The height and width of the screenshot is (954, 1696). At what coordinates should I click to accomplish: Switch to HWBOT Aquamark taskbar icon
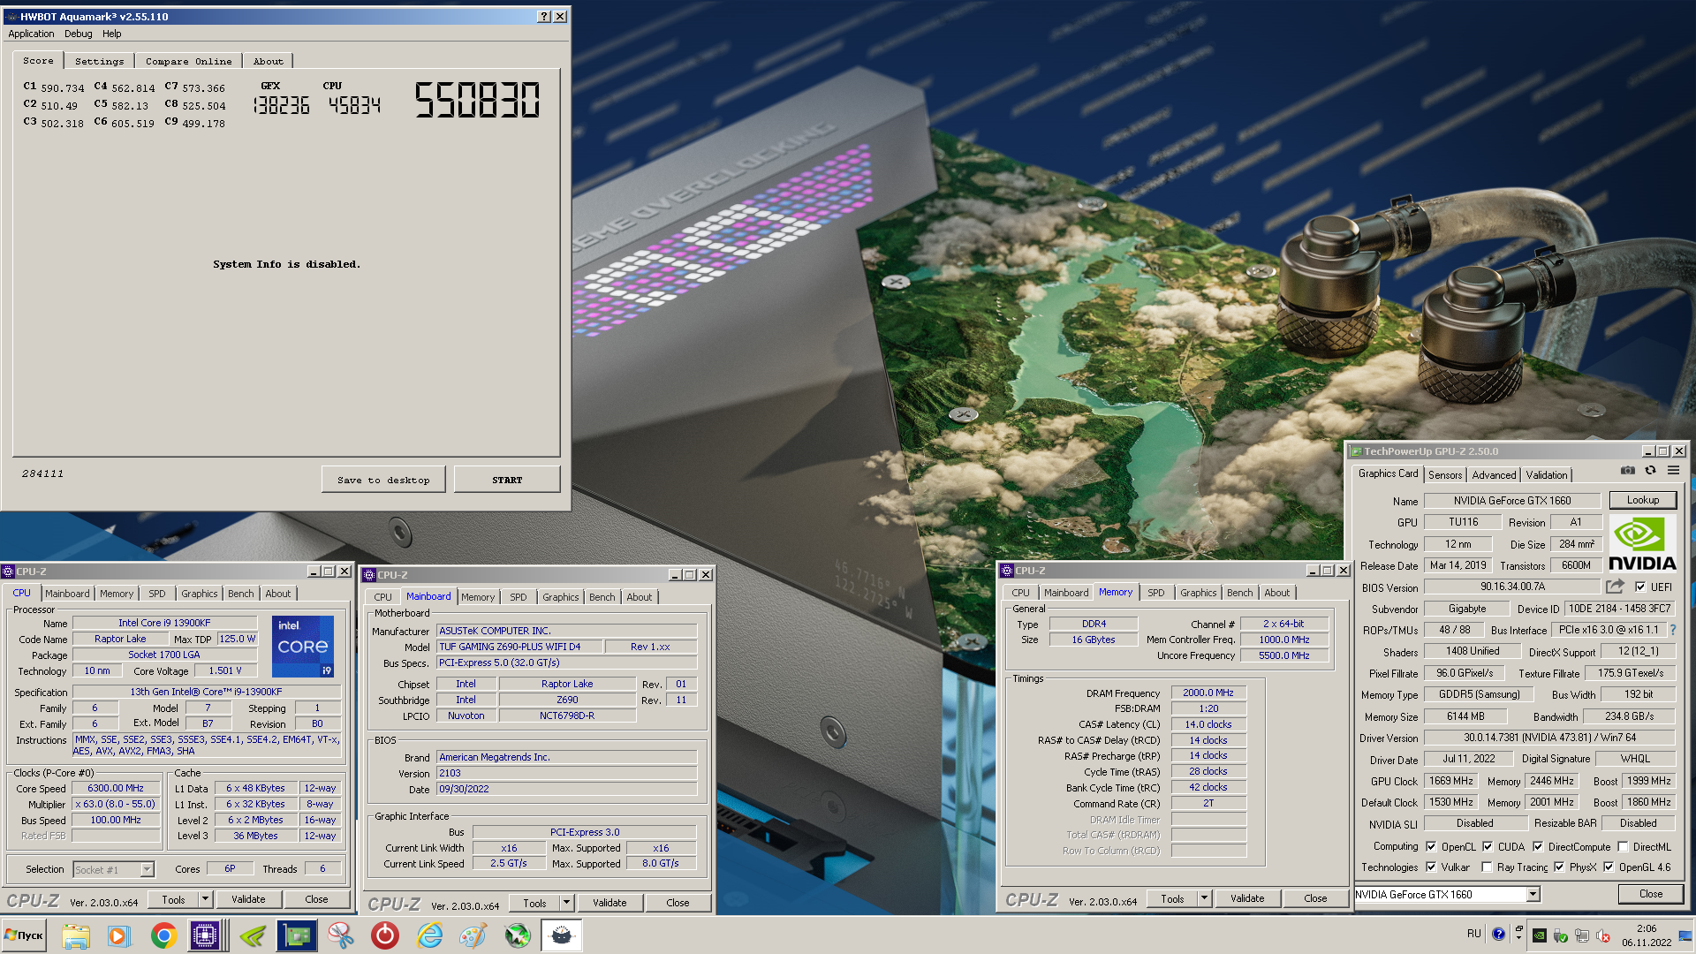pos(562,935)
